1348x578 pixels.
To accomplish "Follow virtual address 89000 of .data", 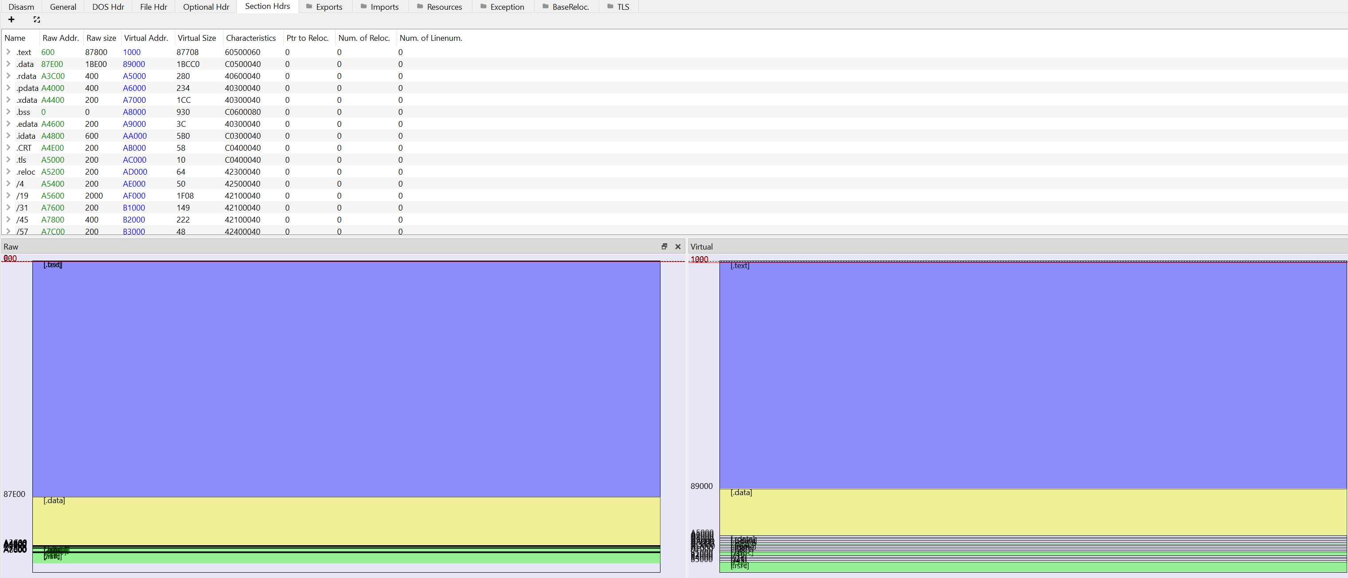I will click(134, 64).
